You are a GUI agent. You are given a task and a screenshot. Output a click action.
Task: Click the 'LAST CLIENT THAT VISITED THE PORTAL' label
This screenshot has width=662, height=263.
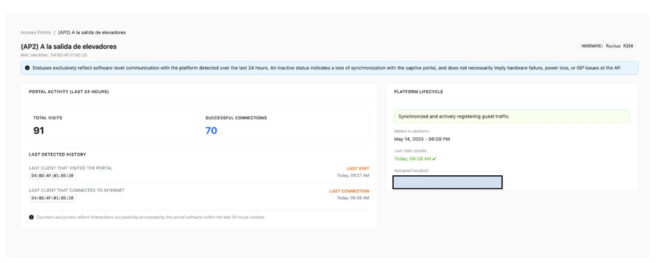coord(71,168)
